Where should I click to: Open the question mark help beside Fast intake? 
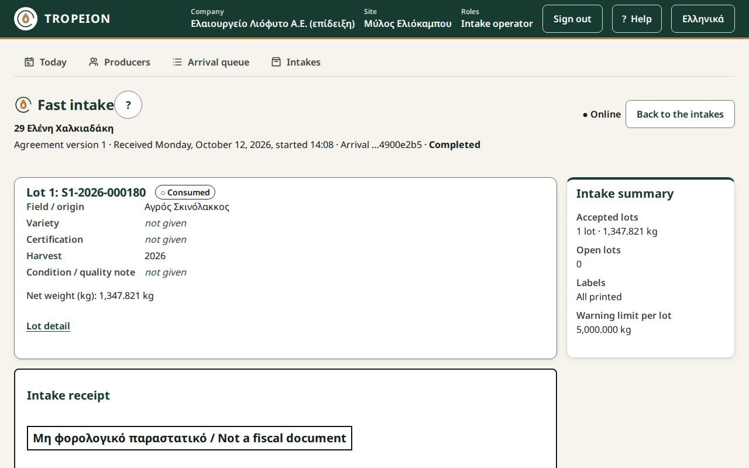tap(128, 105)
